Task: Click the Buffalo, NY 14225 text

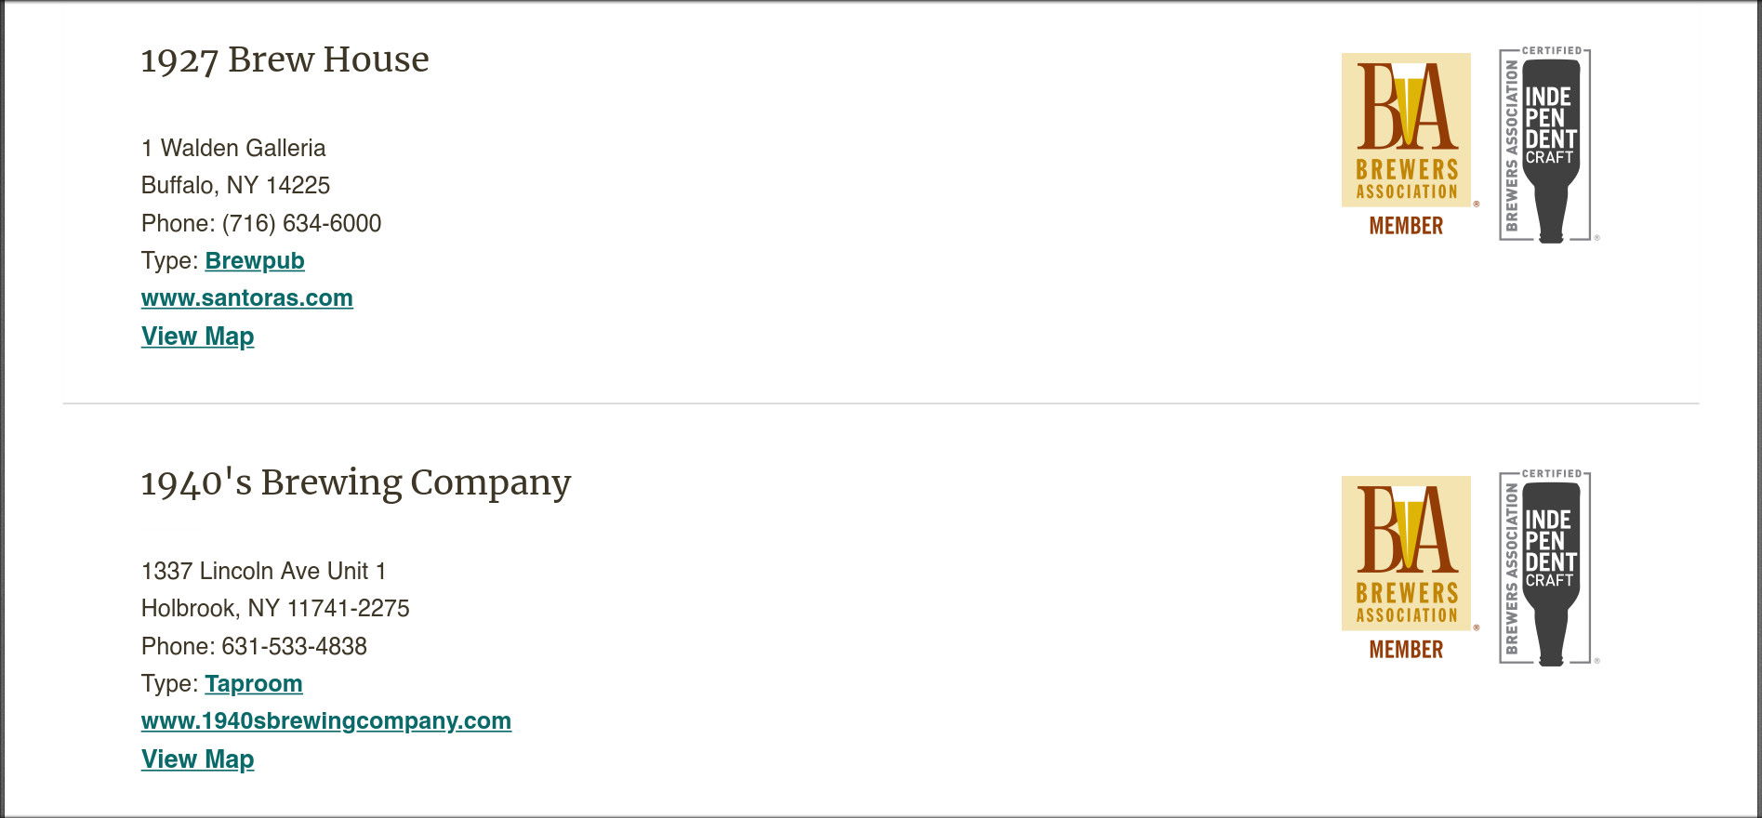Action: (235, 186)
